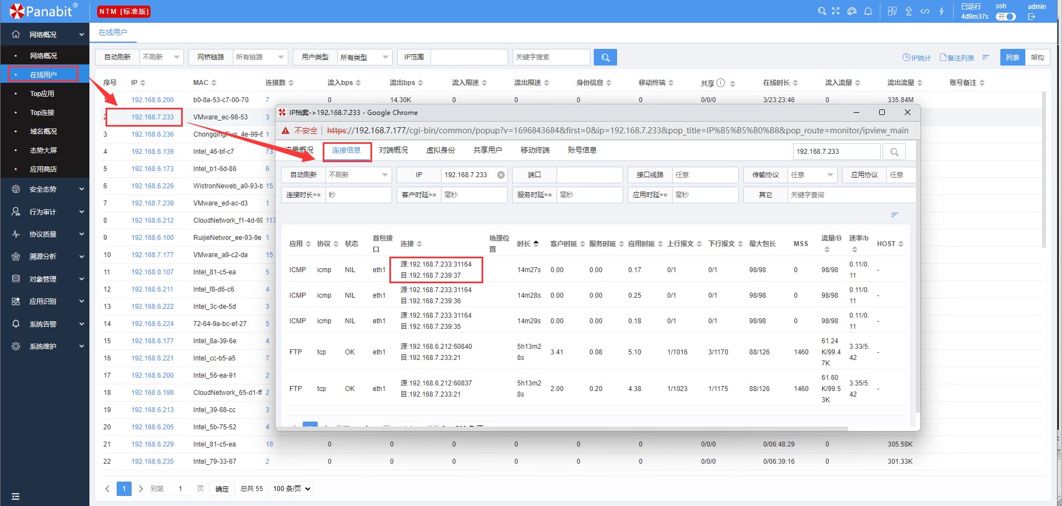Toggle fullscreen mode with the expand icon
Viewport: 1062px width, 506px height.
(836, 11)
